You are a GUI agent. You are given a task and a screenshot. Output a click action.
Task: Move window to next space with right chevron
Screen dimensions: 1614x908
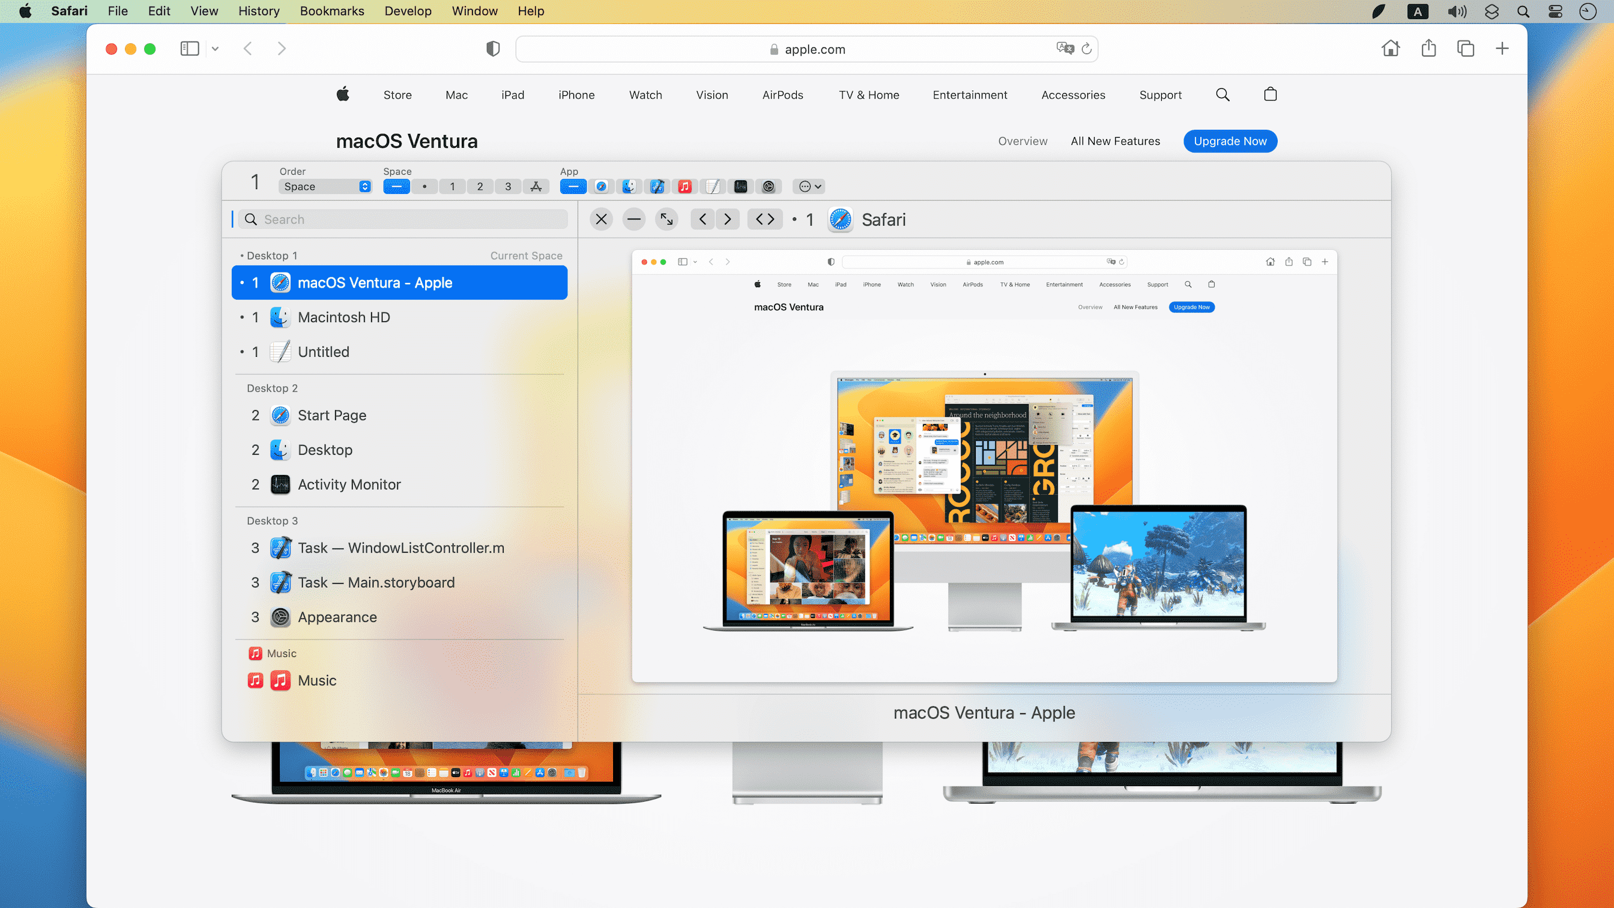click(727, 219)
